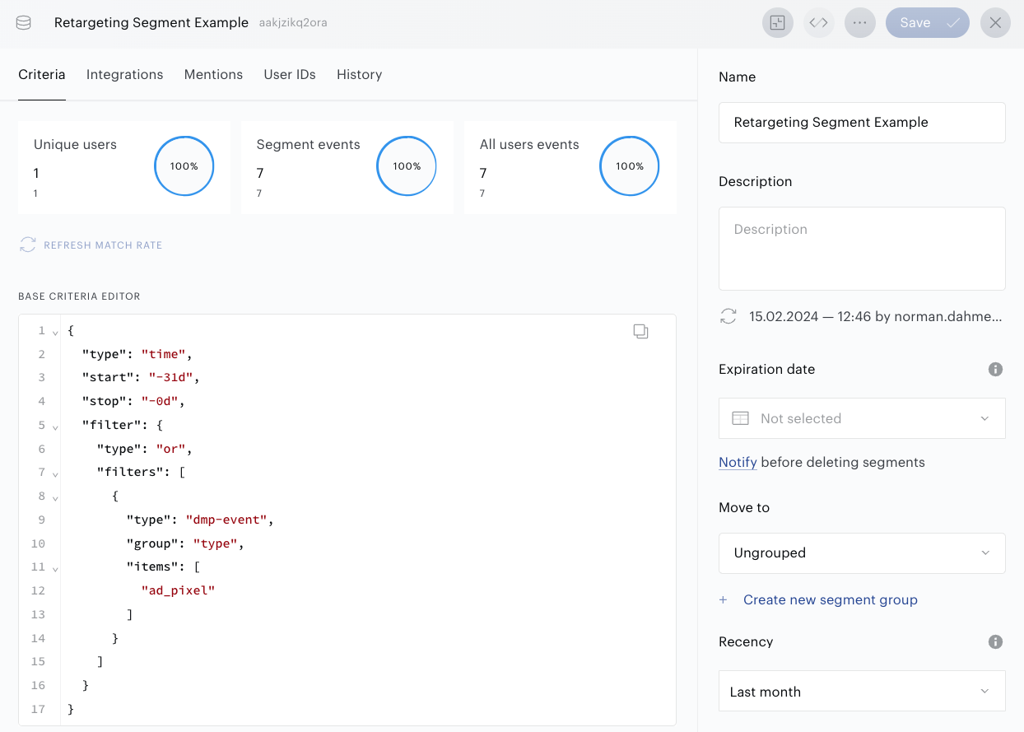Screen dimensions: 1024x732
Task: Copy criteria JSON with the copy icon
Action: (640, 331)
